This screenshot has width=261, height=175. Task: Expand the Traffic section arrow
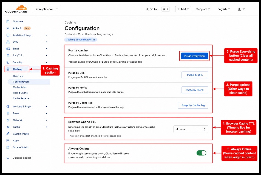pyautogui.click(x=46, y=127)
